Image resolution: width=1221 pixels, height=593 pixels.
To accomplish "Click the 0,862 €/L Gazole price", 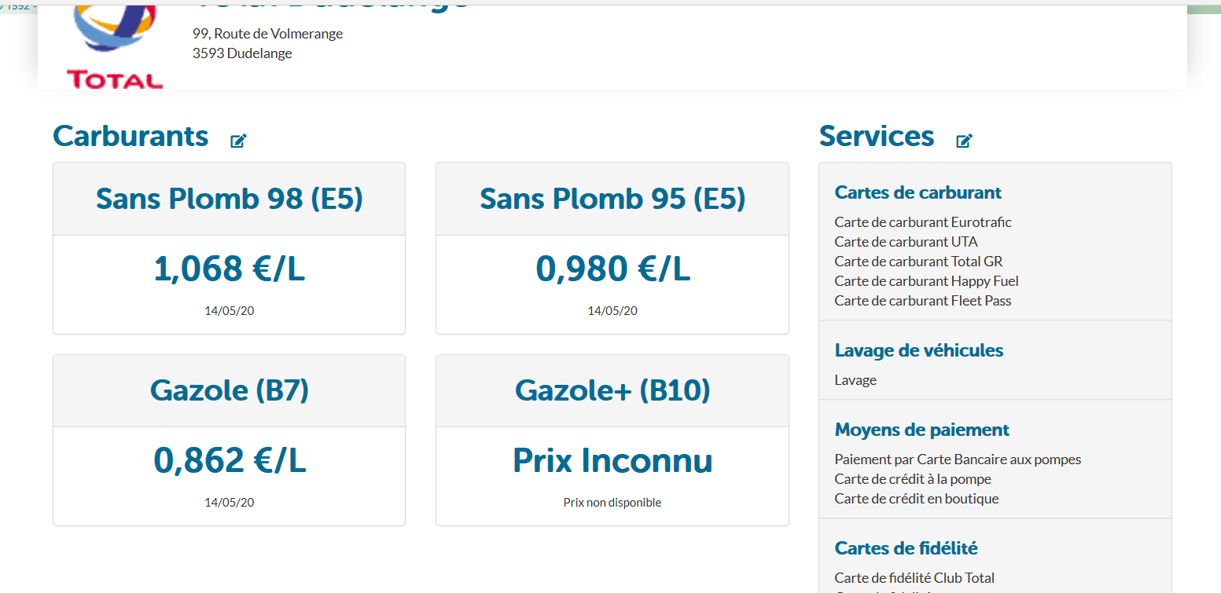I will [229, 461].
